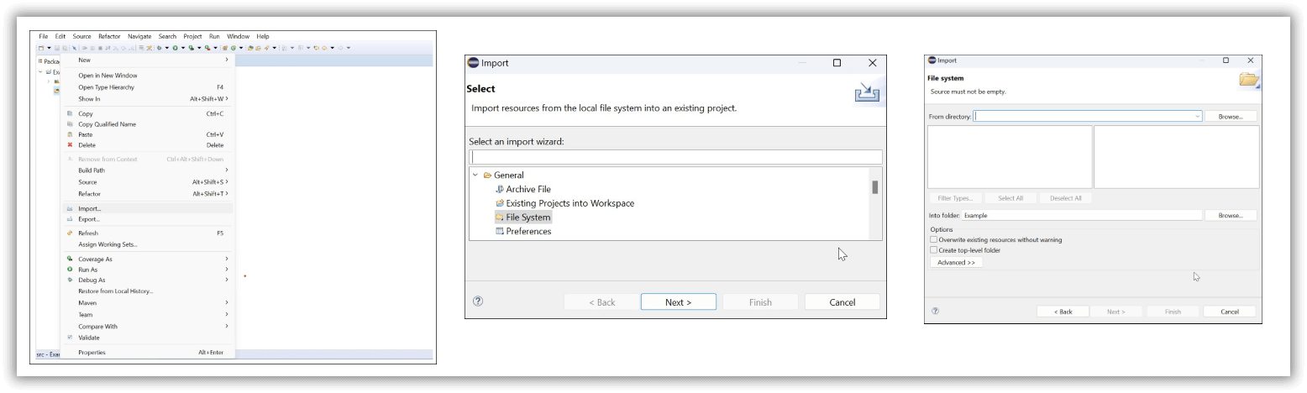The height and width of the screenshot is (393, 1307).
Task: Click the Eclipse logo in Import Select titlebar
Action: [x=473, y=63]
